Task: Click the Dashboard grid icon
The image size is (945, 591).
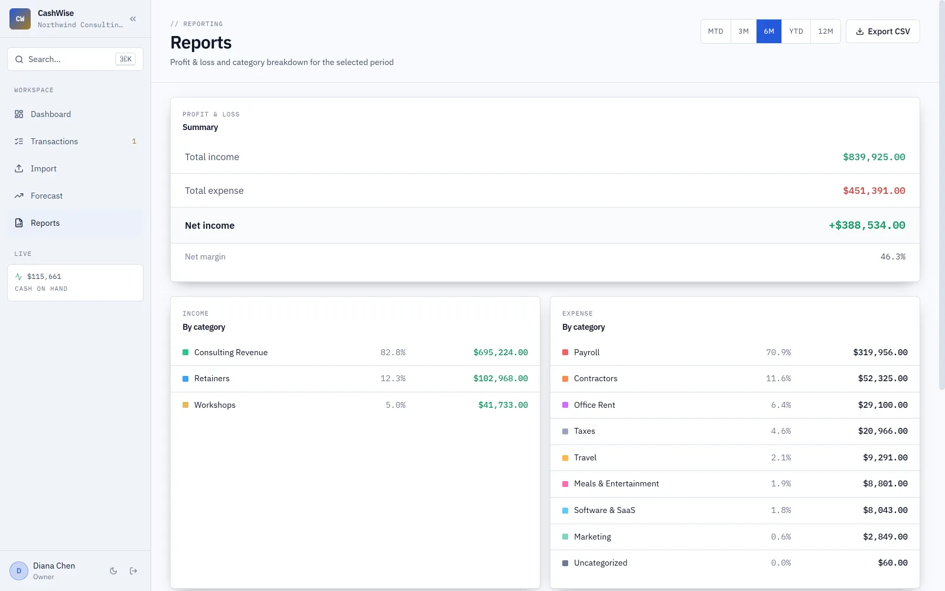Action: (19, 114)
